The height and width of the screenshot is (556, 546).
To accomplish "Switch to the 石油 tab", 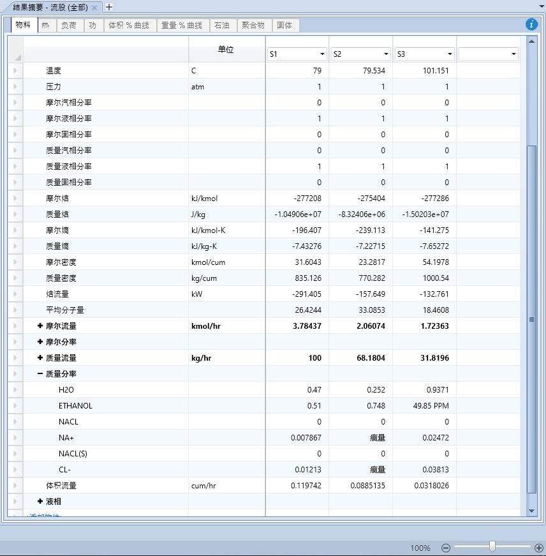I will click(222, 26).
